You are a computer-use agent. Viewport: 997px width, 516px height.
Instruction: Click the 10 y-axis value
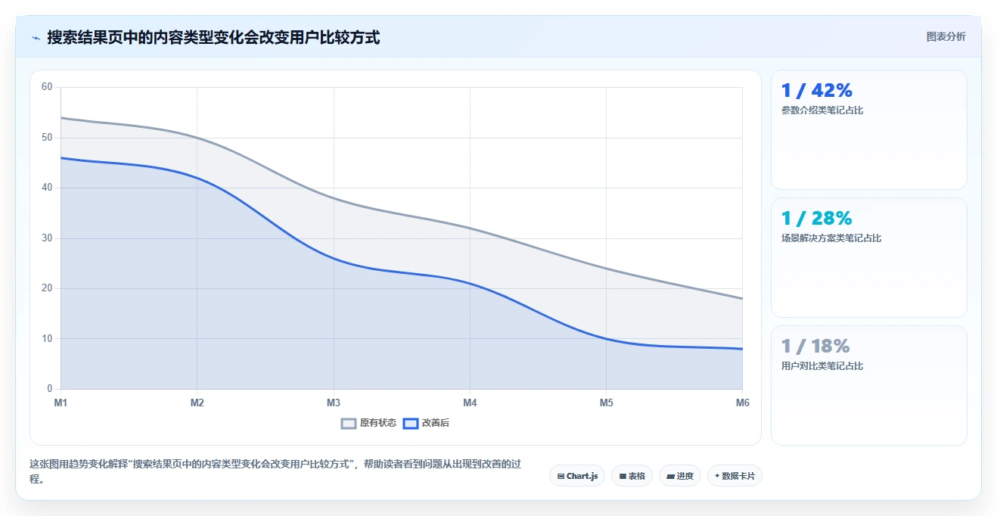[47, 339]
